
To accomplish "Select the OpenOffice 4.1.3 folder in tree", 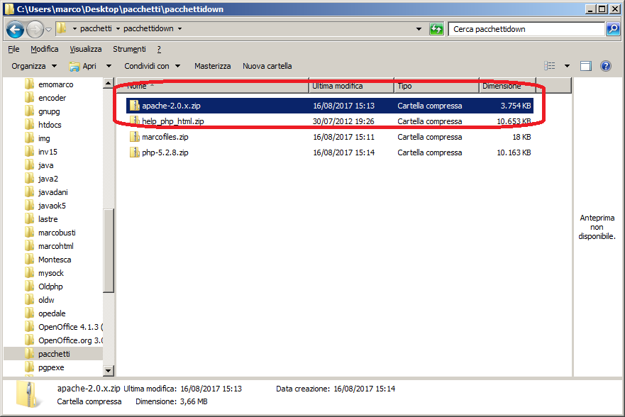I will point(70,327).
